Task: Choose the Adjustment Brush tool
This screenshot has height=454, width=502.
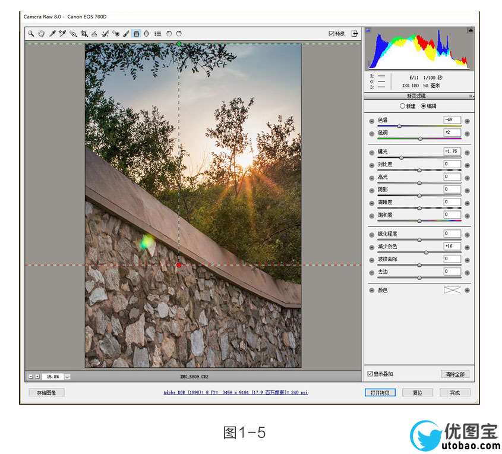Action: coord(126,34)
